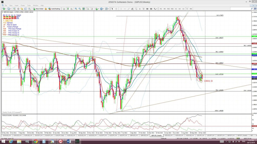Switch to the EURJPY,Daily chart tab
This screenshot has height=144, width=257.
[60, 135]
